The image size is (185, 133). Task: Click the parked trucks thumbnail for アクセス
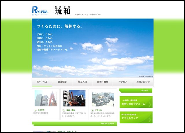103,99
